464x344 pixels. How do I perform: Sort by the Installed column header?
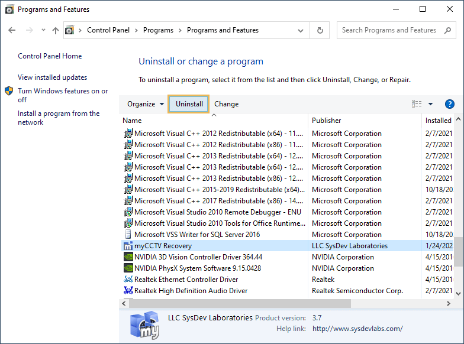438,121
